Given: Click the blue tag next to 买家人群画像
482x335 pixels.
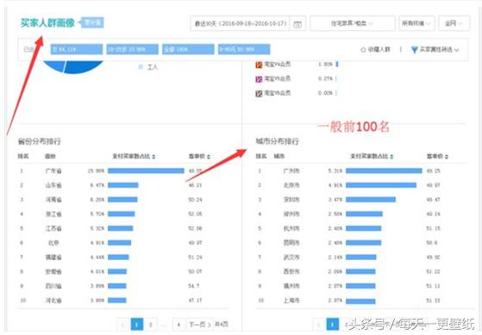Looking at the screenshot, I should pyautogui.click(x=92, y=22).
